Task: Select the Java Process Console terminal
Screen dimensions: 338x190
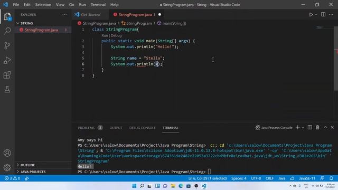Action: click(274, 128)
